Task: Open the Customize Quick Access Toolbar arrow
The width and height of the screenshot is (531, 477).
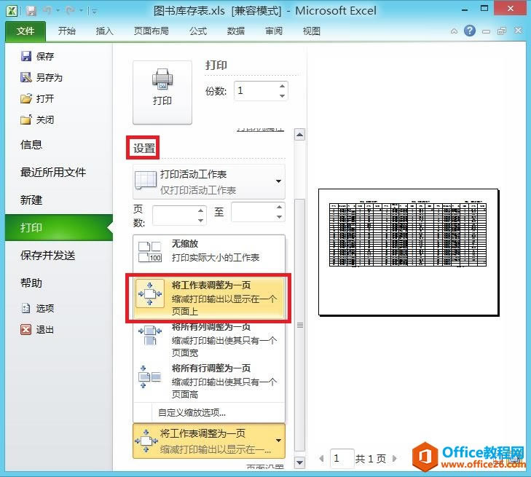Action: (x=95, y=12)
